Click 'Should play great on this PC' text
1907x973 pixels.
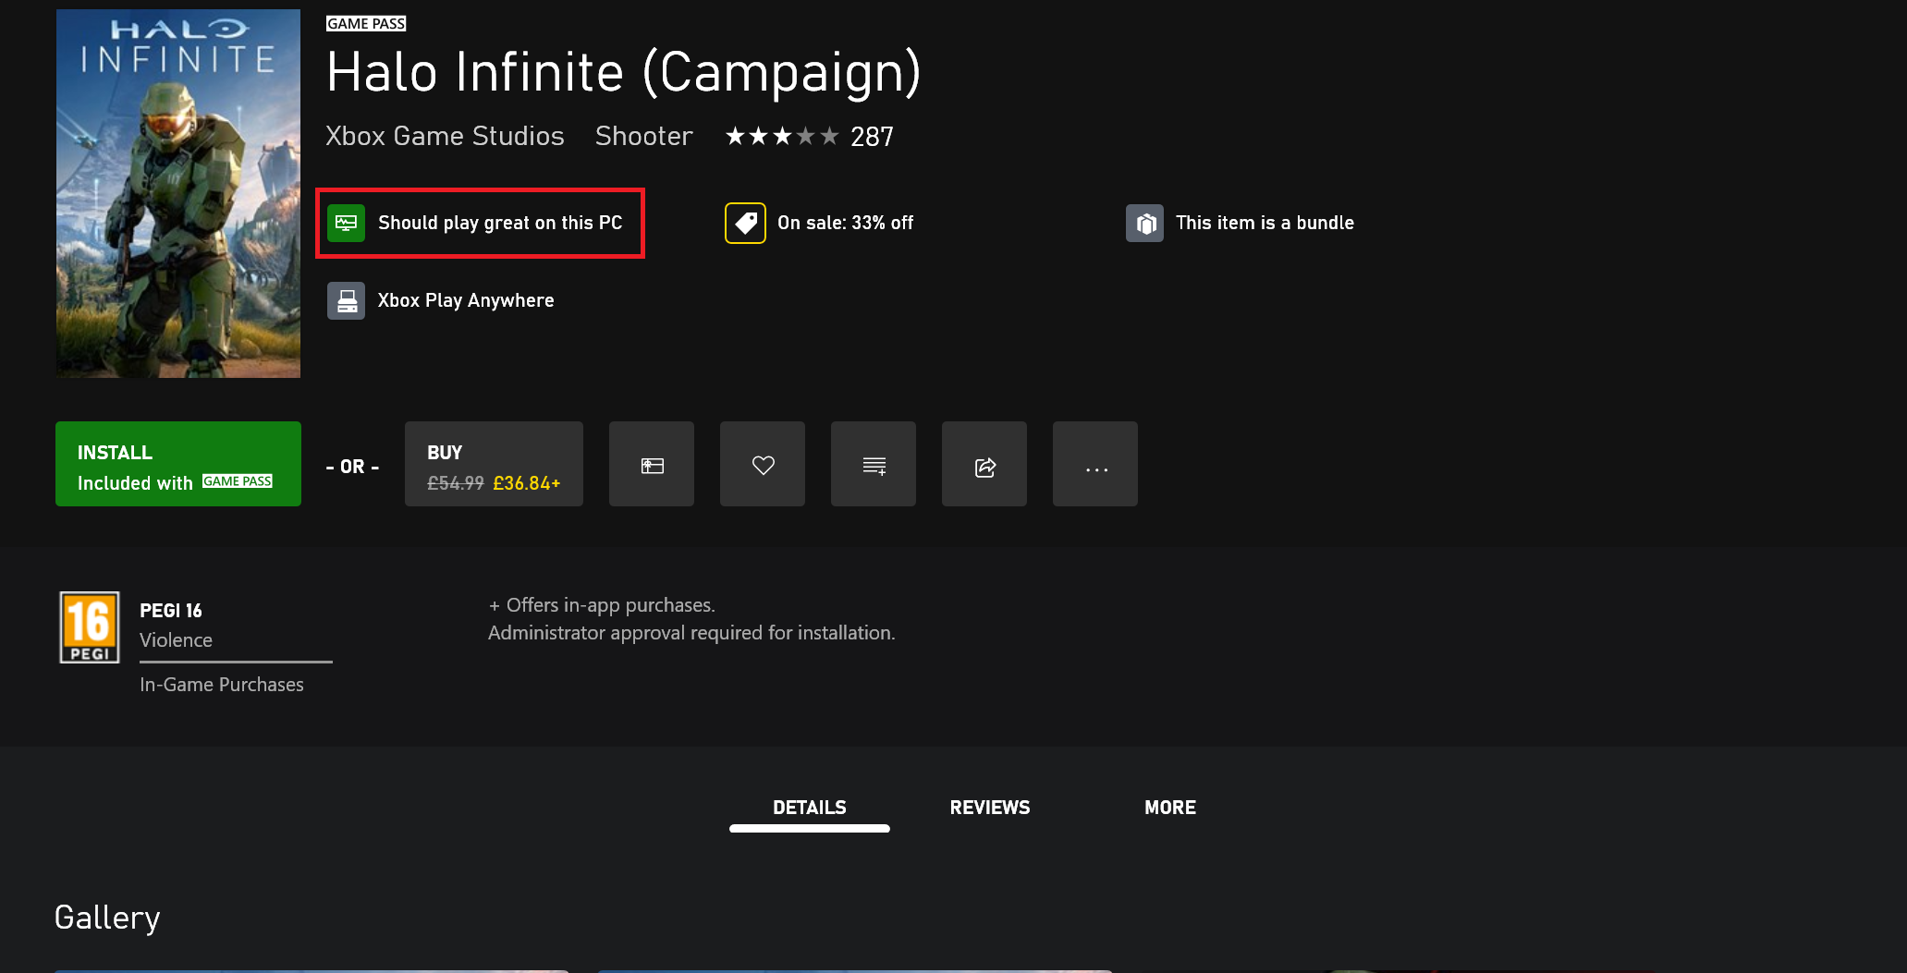[500, 223]
